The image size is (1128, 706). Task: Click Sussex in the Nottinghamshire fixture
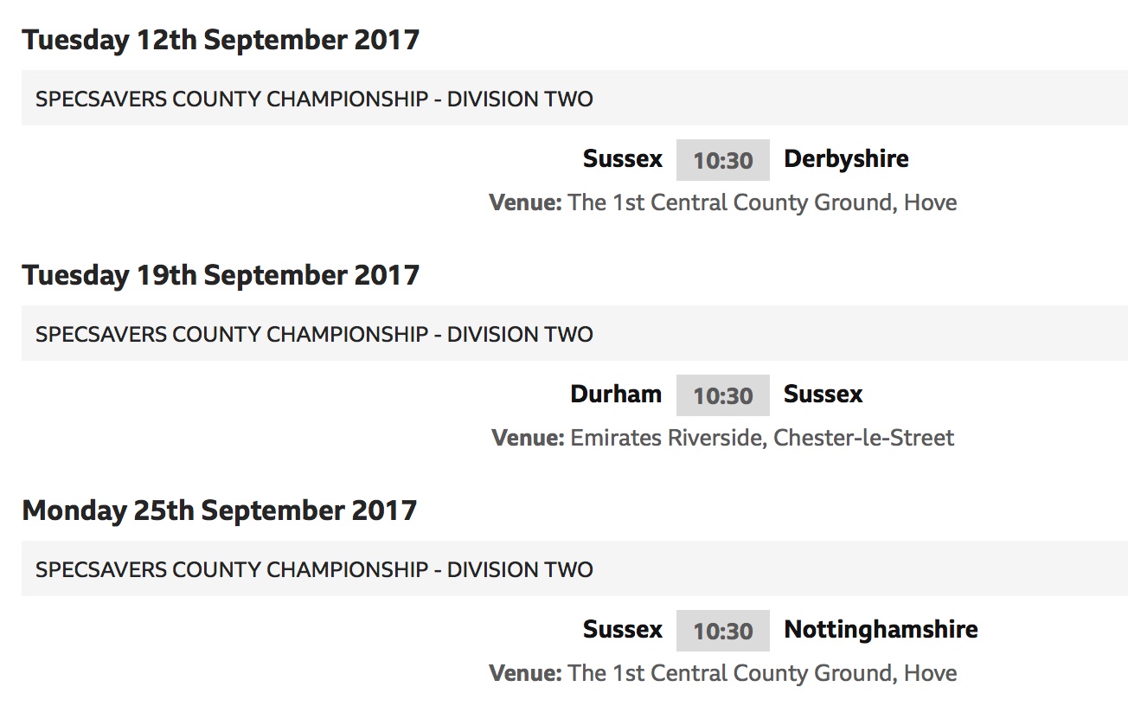(622, 630)
